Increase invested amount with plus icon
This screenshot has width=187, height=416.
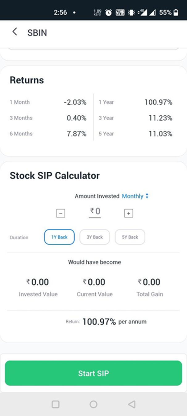click(x=128, y=213)
